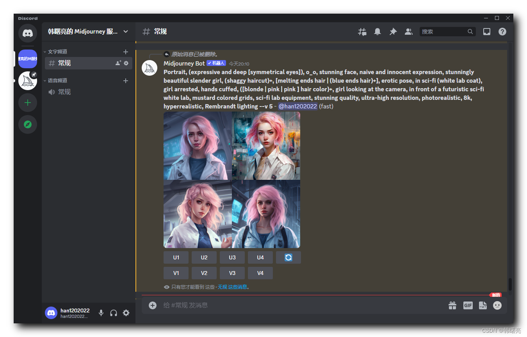Open notification settings bell
527x337 pixels.
(377, 32)
